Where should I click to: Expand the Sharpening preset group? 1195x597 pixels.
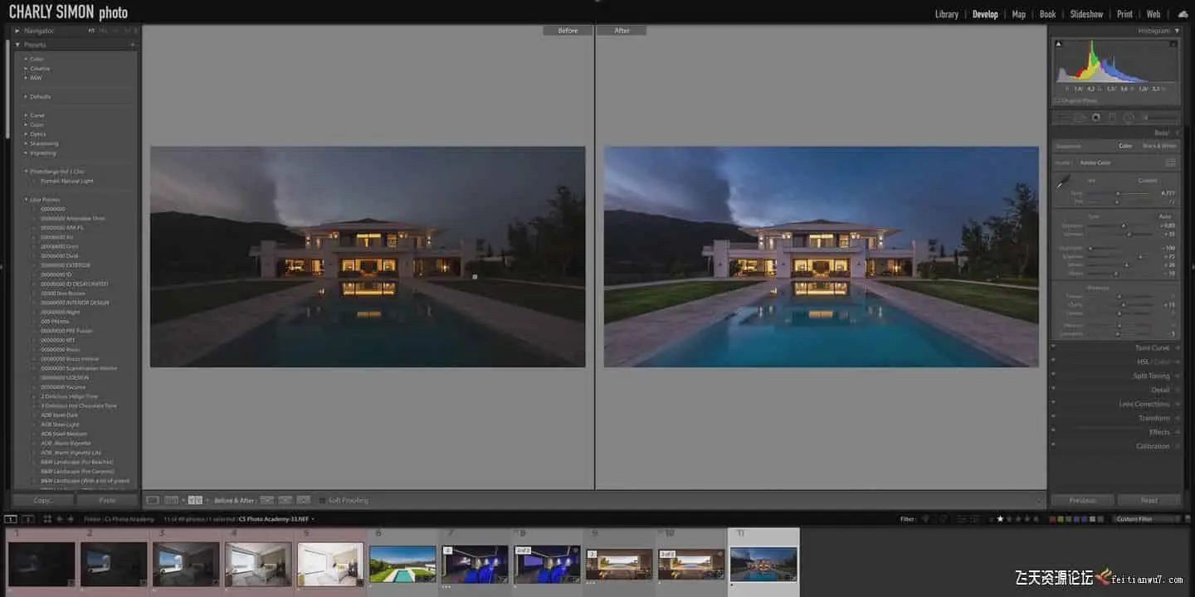(26, 143)
